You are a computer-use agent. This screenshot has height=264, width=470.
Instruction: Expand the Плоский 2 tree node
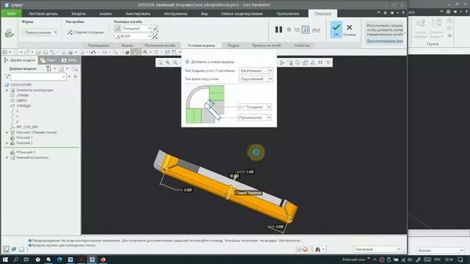(x=7, y=143)
